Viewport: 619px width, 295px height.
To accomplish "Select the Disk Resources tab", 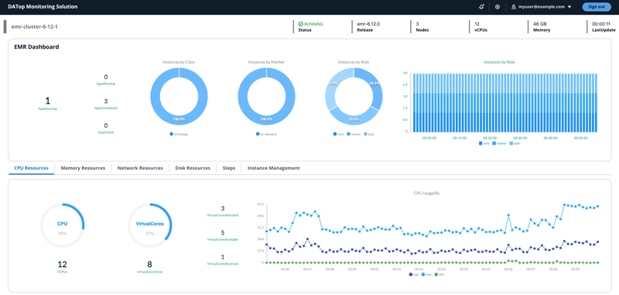I will (193, 168).
